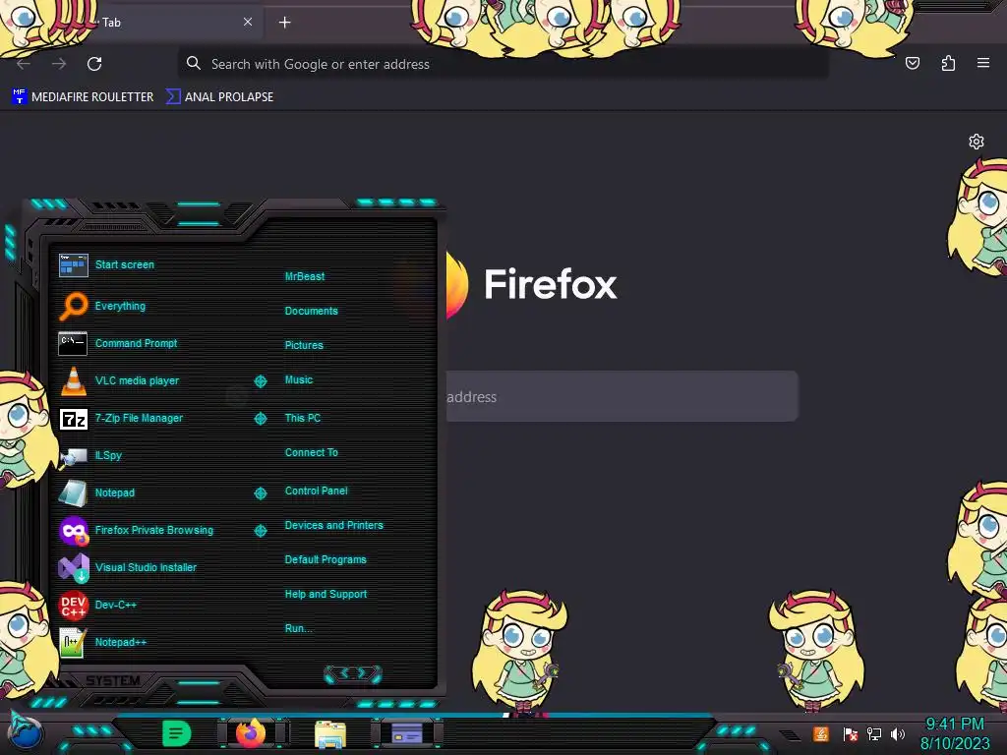Select Connect To option
This screenshot has height=755, width=1007.
[312, 452]
